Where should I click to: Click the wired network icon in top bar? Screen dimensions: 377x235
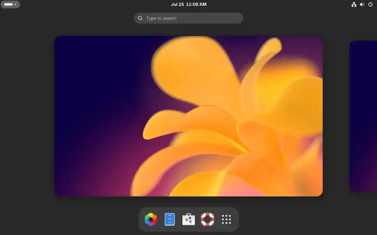pyautogui.click(x=354, y=4)
